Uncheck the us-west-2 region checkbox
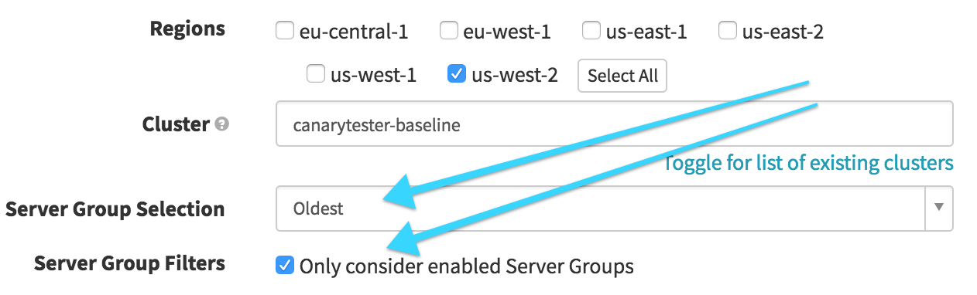Screen dimensions: 977x295 [457, 74]
